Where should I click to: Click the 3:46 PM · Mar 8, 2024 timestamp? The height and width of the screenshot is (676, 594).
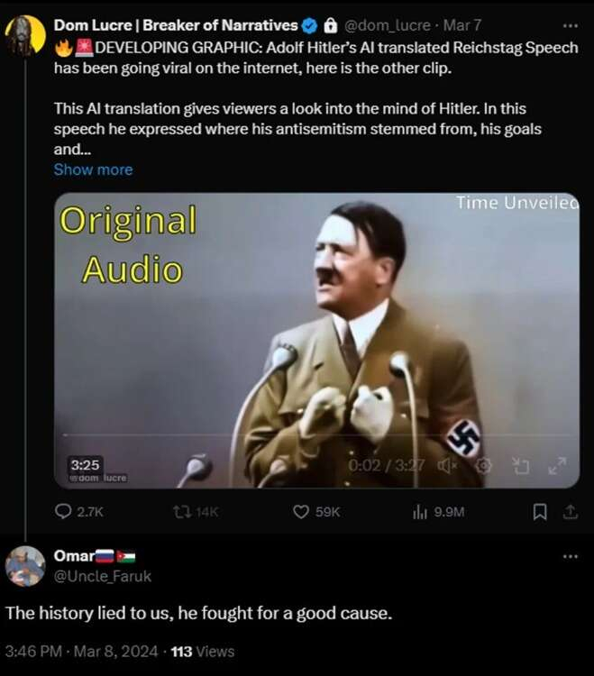pos(82,651)
